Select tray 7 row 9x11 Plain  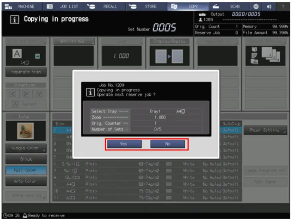pos(147,171)
